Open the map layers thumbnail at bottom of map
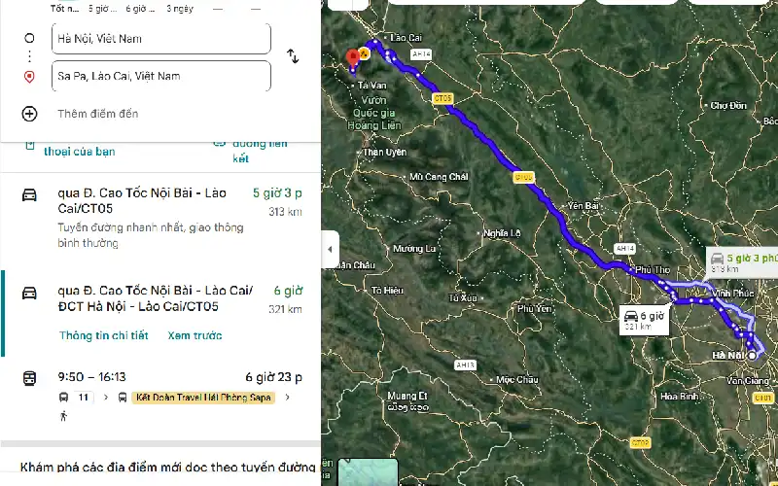Viewport: 778px width, 486px height. point(368,472)
